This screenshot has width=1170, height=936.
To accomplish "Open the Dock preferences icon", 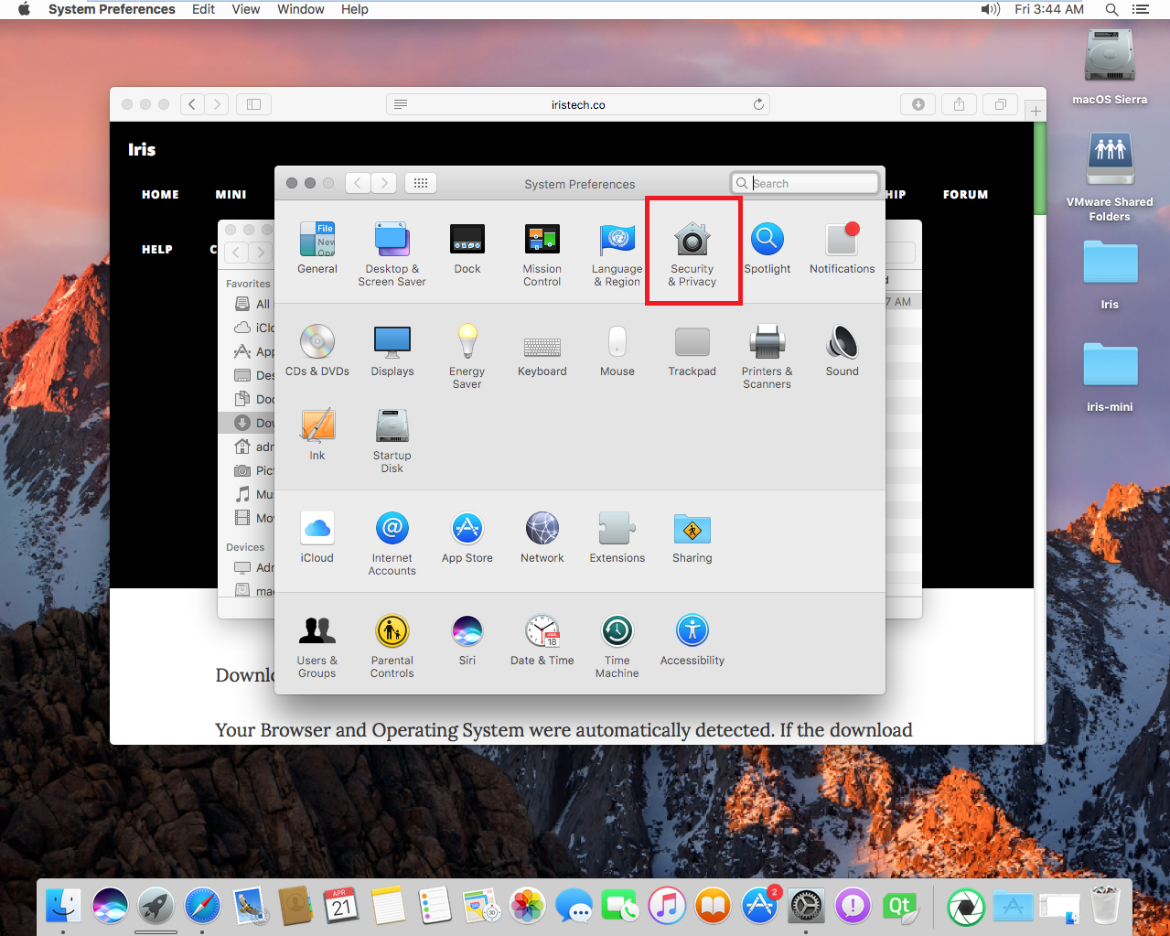I will point(467,248).
